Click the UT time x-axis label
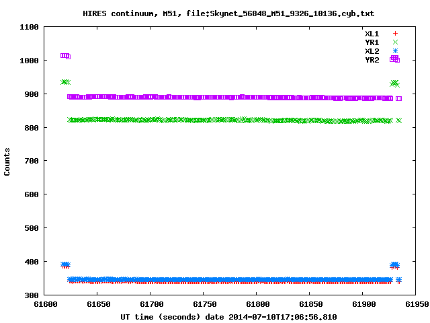The width and height of the screenshot is (430, 323). [228, 317]
